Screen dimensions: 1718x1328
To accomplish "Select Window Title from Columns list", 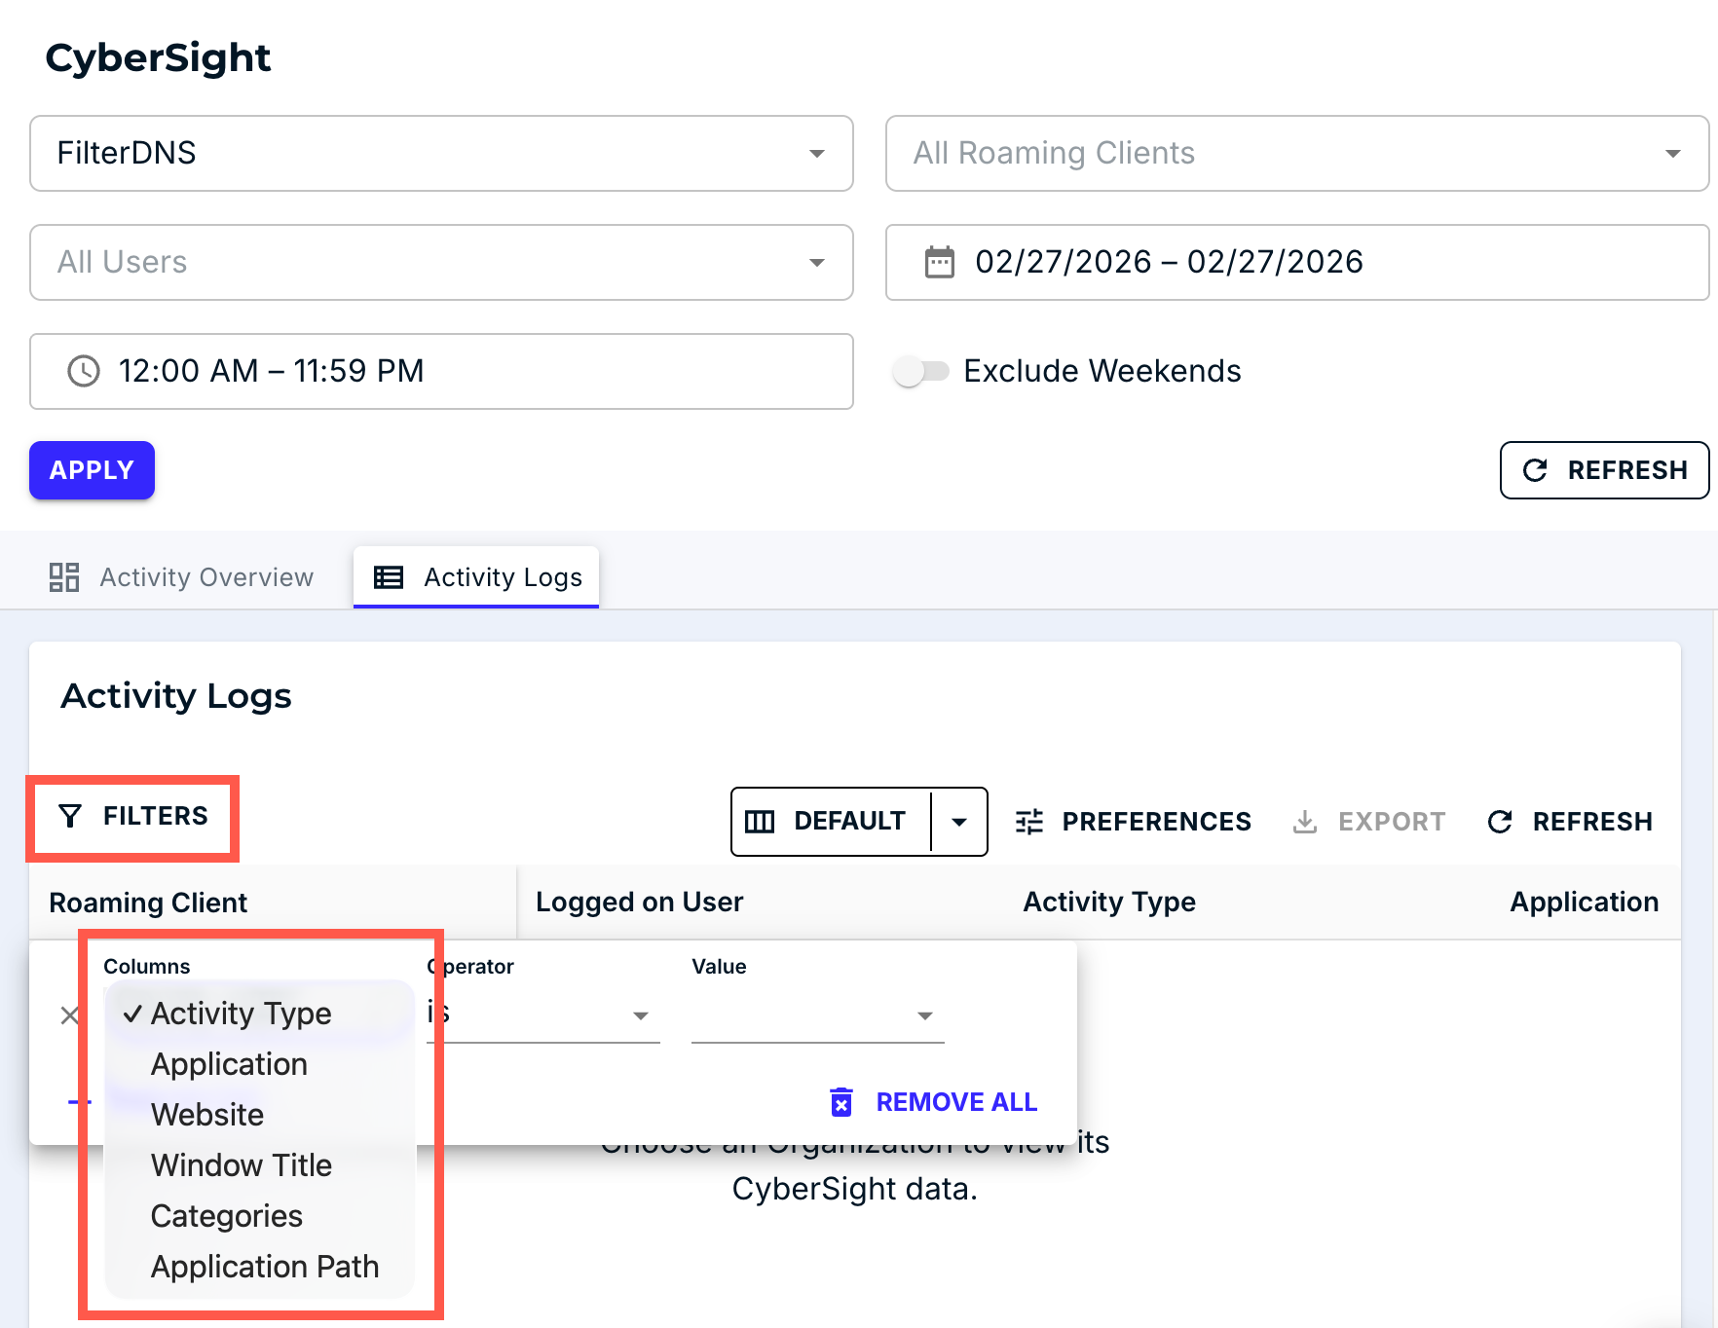I will (242, 1165).
